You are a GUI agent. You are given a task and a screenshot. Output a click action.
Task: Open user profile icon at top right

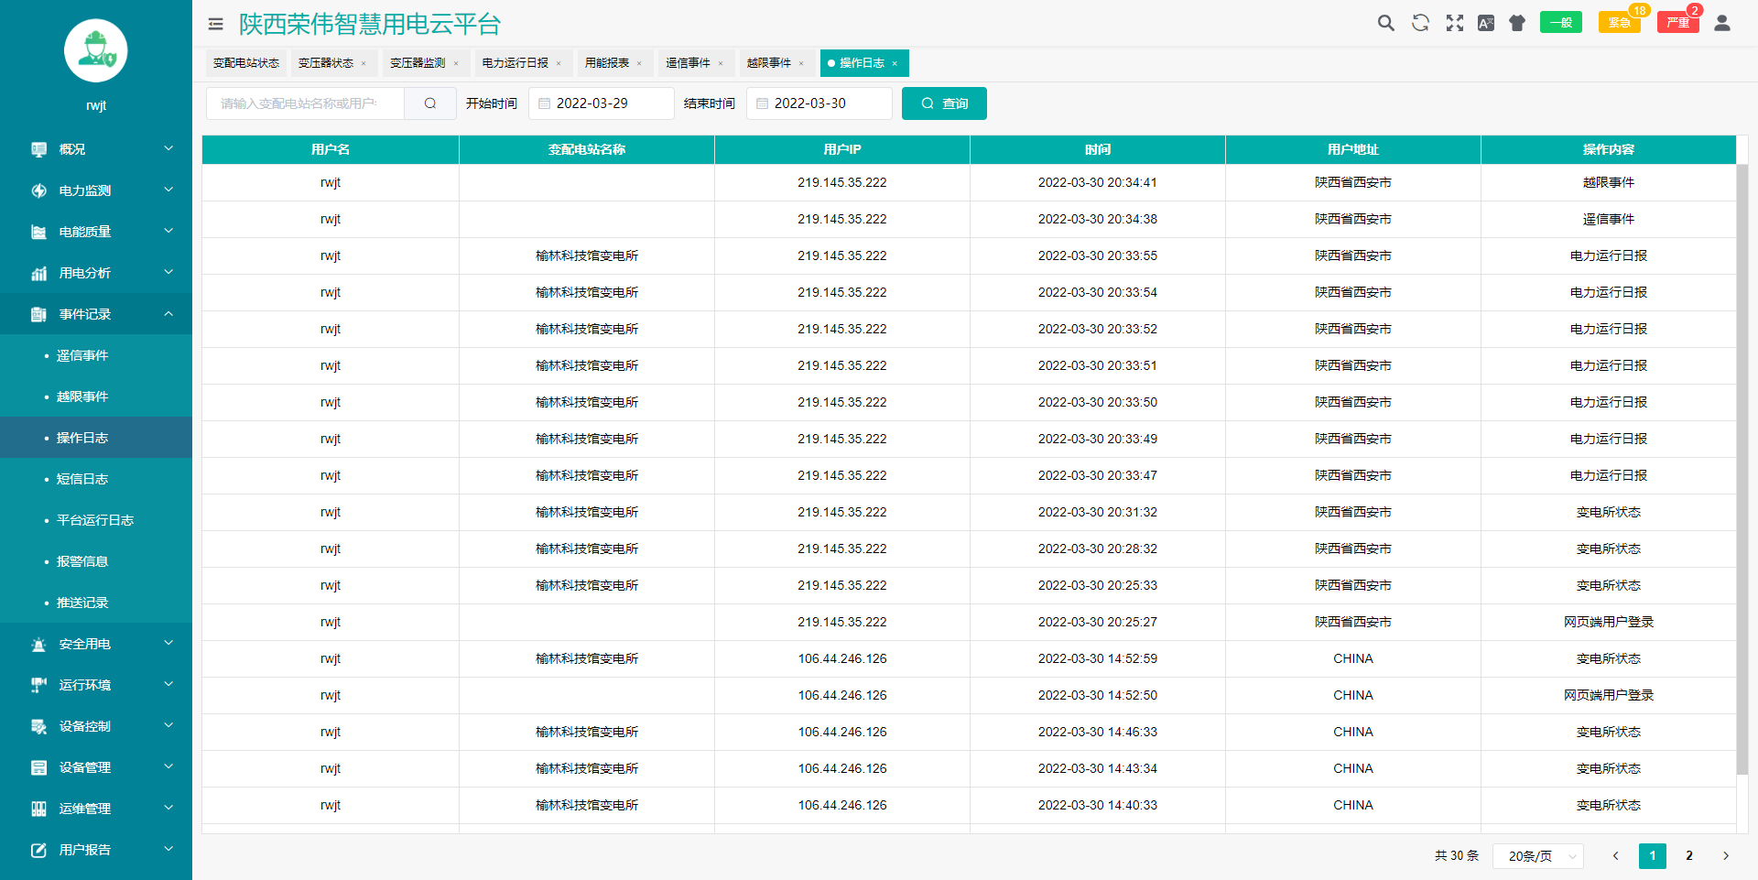coord(1722,23)
